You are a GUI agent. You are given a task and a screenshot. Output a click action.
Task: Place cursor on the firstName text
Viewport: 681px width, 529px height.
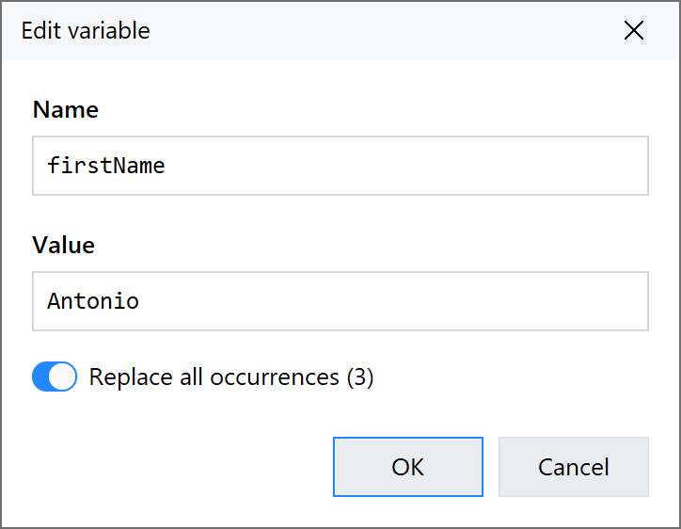(106, 166)
